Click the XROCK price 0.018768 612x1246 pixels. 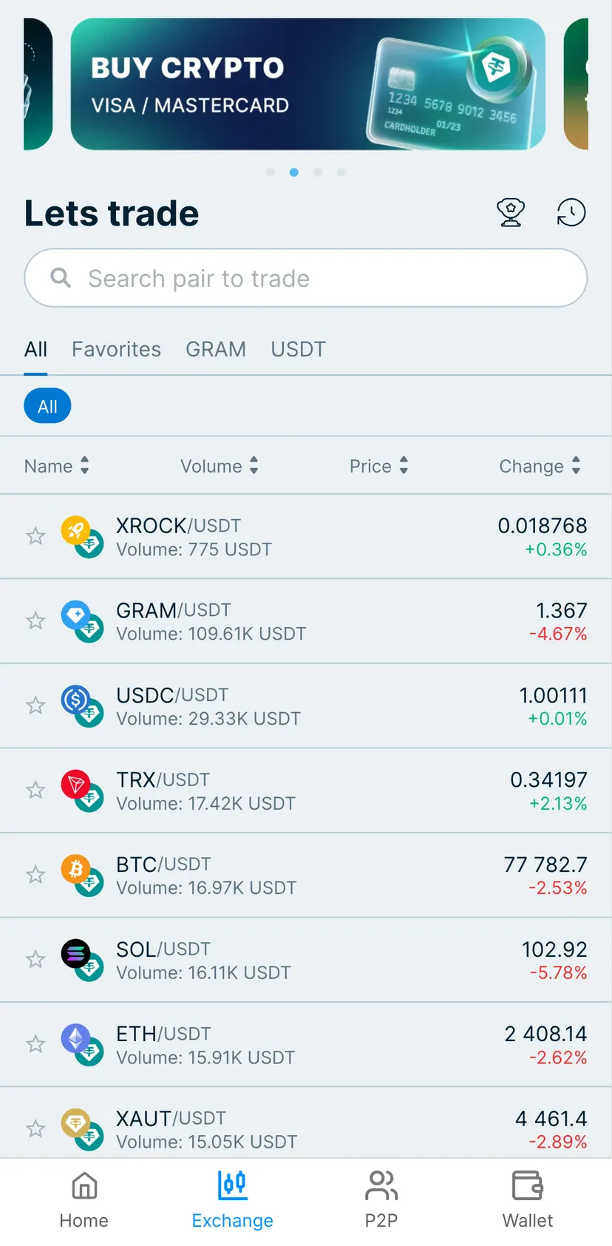[x=543, y=526]
